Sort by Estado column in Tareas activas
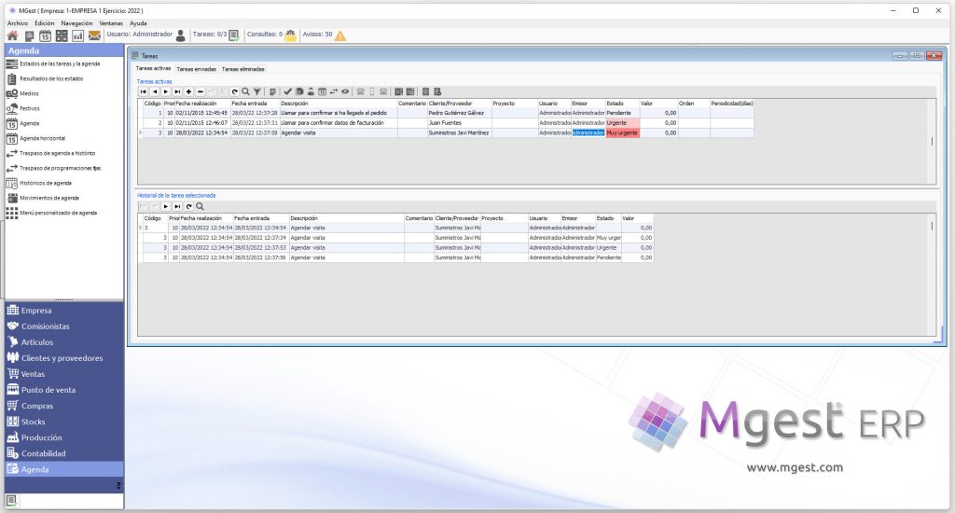Viewport: 955px width, 513px height. (622, 104)
